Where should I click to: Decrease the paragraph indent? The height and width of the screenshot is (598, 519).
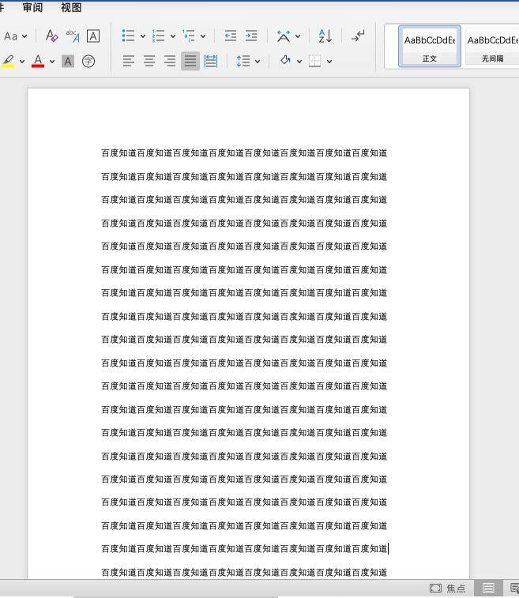pos(231,36)
